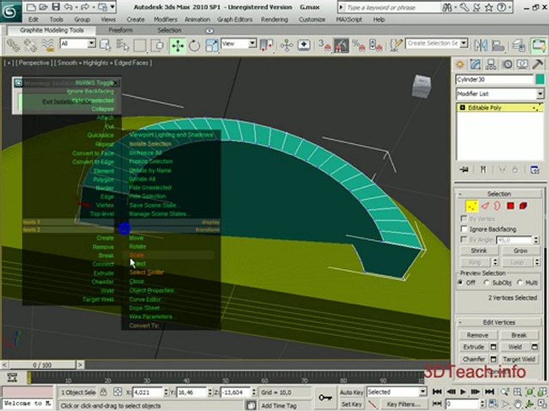Image resolution: width=549 pixels, height=411 pixels.
Task: Click the Grow selection button
Action: (x=520, y=251)
